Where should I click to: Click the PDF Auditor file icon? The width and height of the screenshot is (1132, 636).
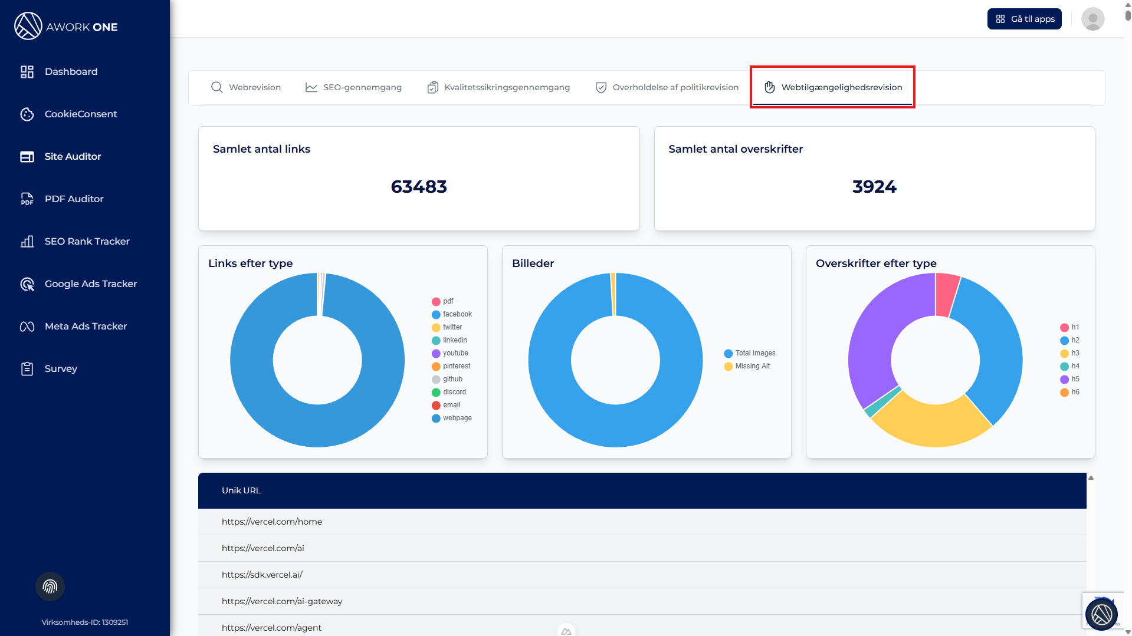pyautogui.click(x=27, y=199)
